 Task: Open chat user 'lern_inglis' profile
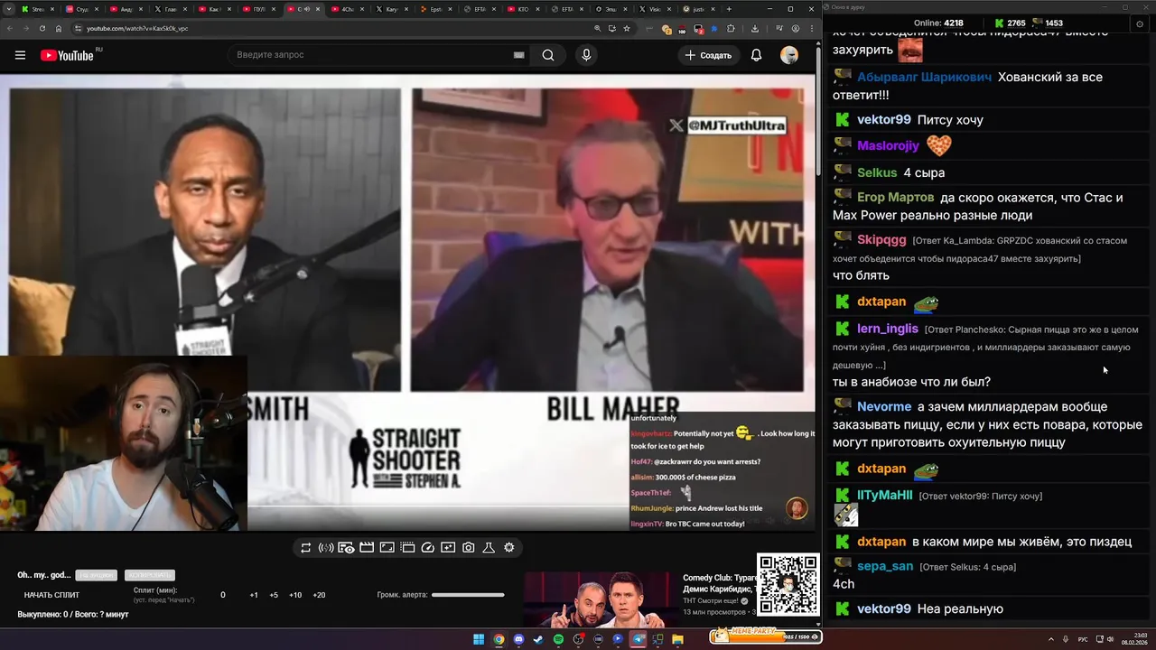(x=888, y=329)
